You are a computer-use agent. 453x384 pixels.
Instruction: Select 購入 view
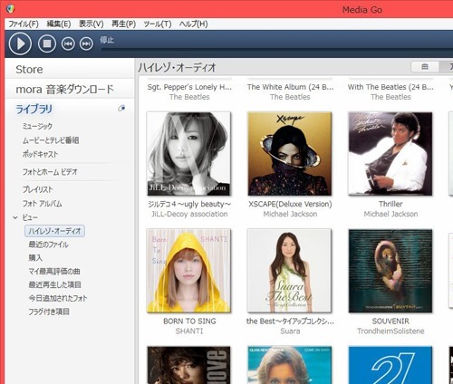[35, 258]
